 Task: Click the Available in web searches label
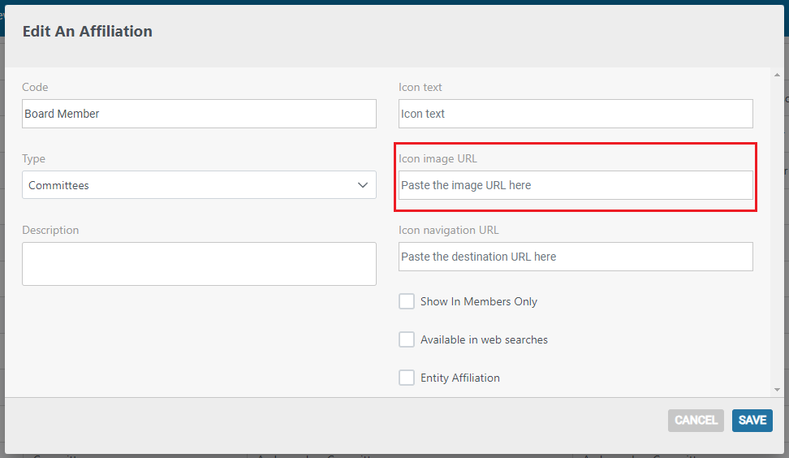coord(484,339)
